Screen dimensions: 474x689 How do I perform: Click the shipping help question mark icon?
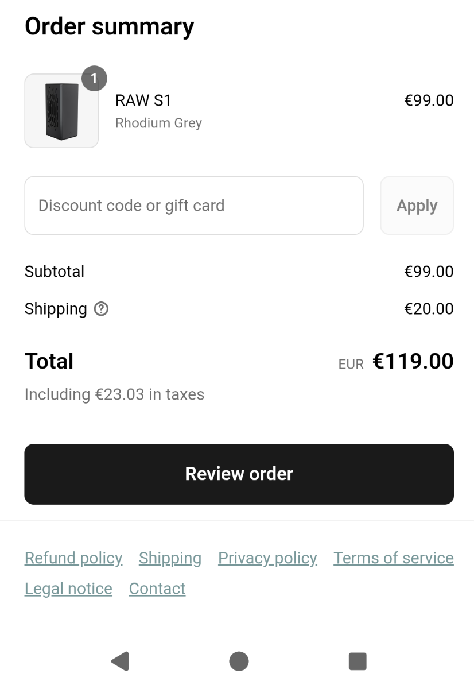tap(101, 309)
